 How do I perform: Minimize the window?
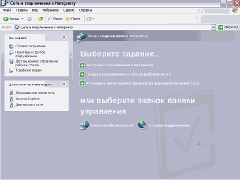click(223, 3)
